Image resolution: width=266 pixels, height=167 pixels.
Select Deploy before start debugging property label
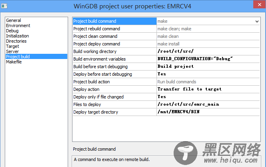(x=103, y=74)
